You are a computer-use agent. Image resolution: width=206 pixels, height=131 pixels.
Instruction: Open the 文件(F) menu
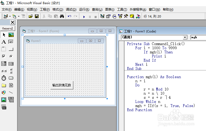point(6,10)
